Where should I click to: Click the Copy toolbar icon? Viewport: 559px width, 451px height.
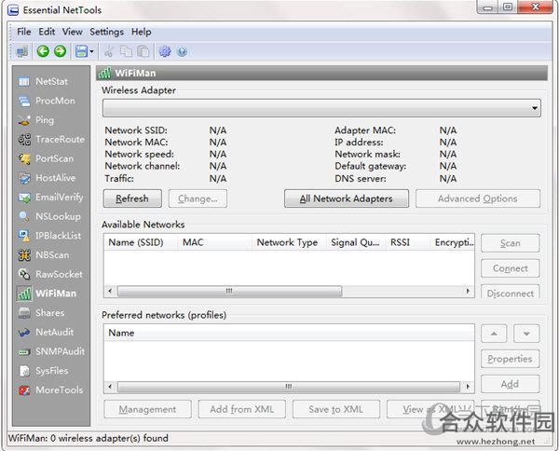[126, 51]
